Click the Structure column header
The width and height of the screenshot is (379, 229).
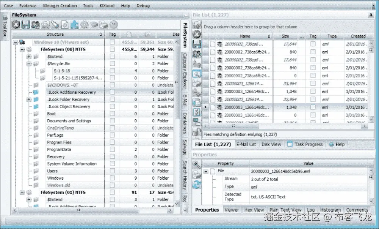pyautogui.click(x=58, y=35)
